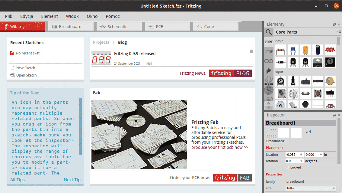The height and width of the screenshot is (193, 342).
Task: Switch to the Breadboard tab
Action: (x=71, y=27)
